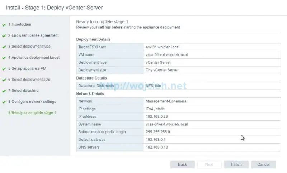
Task: Click green checkmark beside Appliance deployment target
Action: tap(4, 58)
